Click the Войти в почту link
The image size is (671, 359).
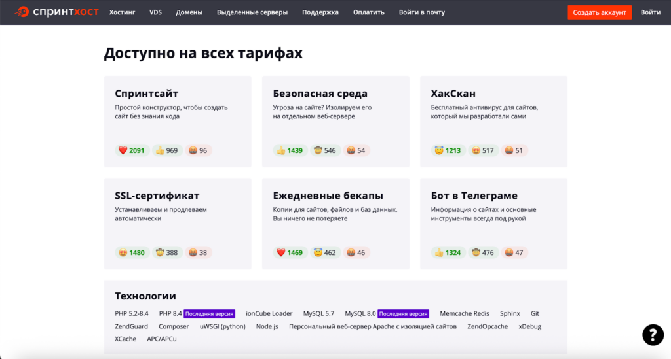pos(421,12)
